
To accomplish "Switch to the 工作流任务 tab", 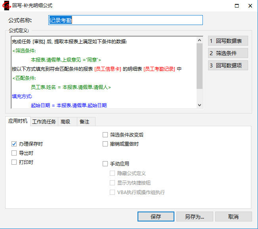I will tap(44, 122).
